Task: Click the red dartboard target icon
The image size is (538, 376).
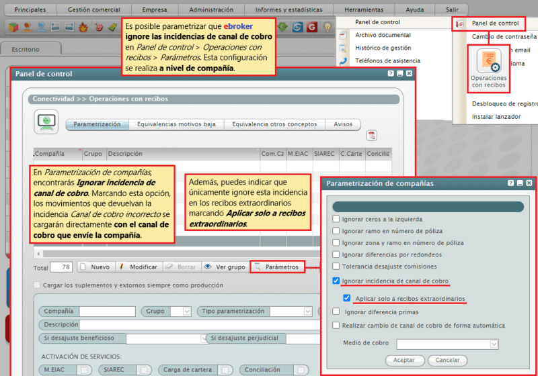Action: [x=98, y=27]
